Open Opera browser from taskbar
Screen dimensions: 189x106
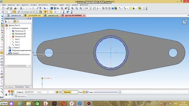[x=63, y=103]
